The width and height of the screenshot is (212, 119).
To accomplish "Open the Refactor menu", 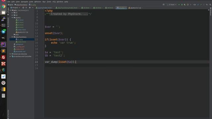I will (38, 2).
